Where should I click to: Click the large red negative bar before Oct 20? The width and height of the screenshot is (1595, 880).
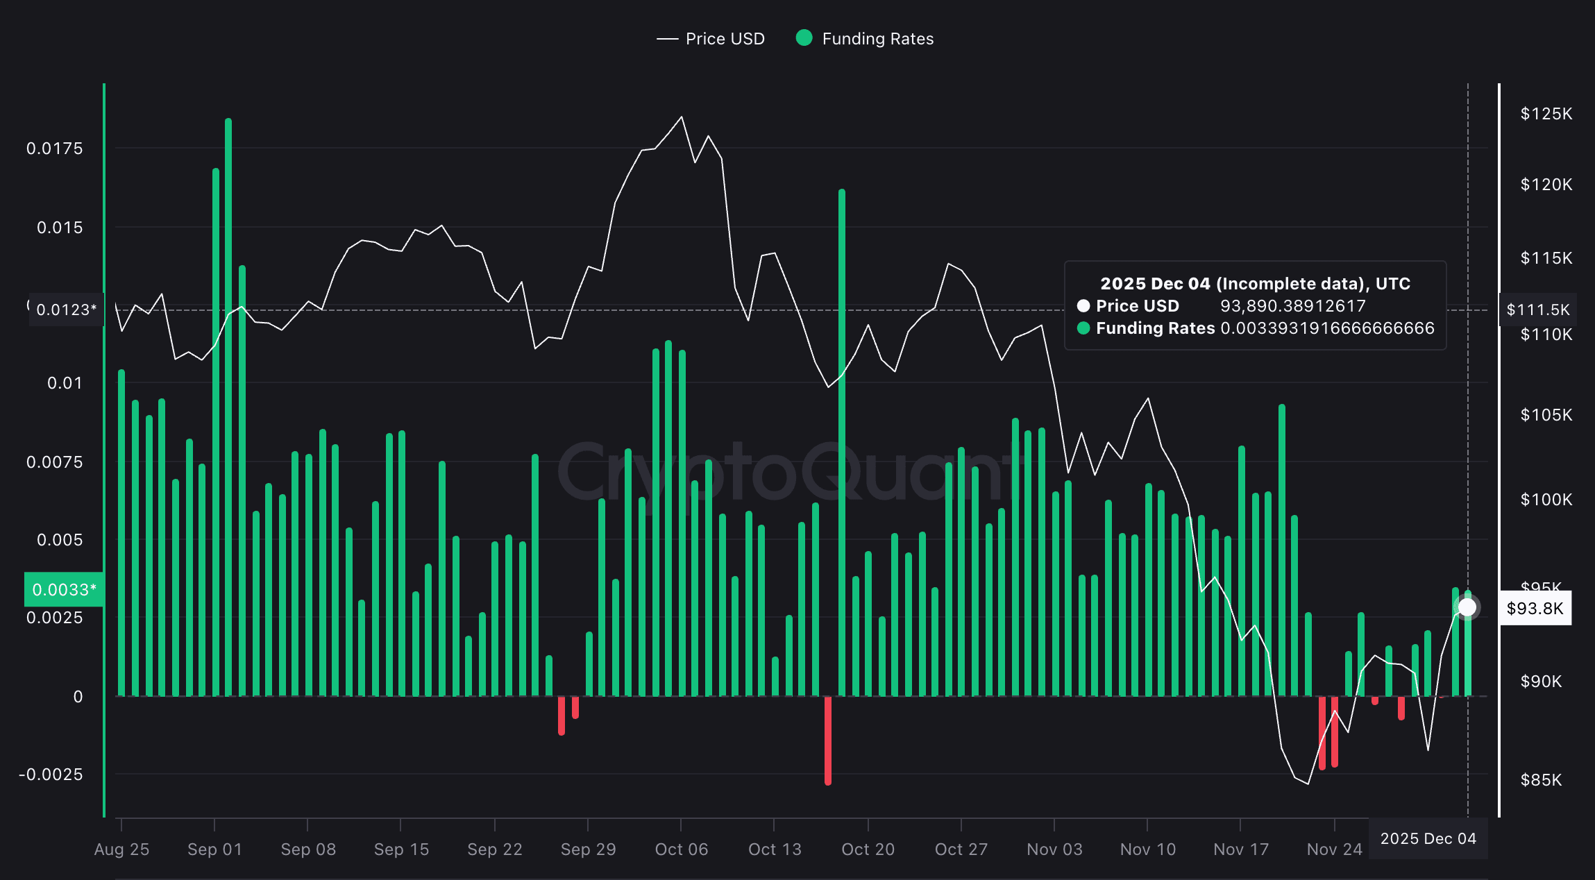pyautogui.click(x=828, y=739)
